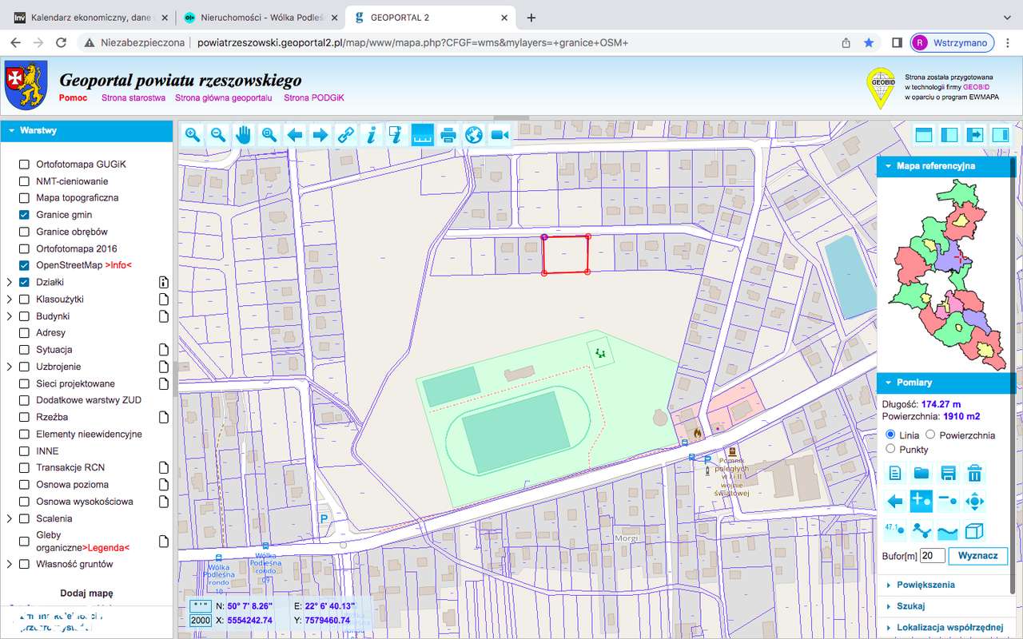The image size is (1023, 639).
Task: Open the Pomoc menu link
Action: tap(74, 97)
